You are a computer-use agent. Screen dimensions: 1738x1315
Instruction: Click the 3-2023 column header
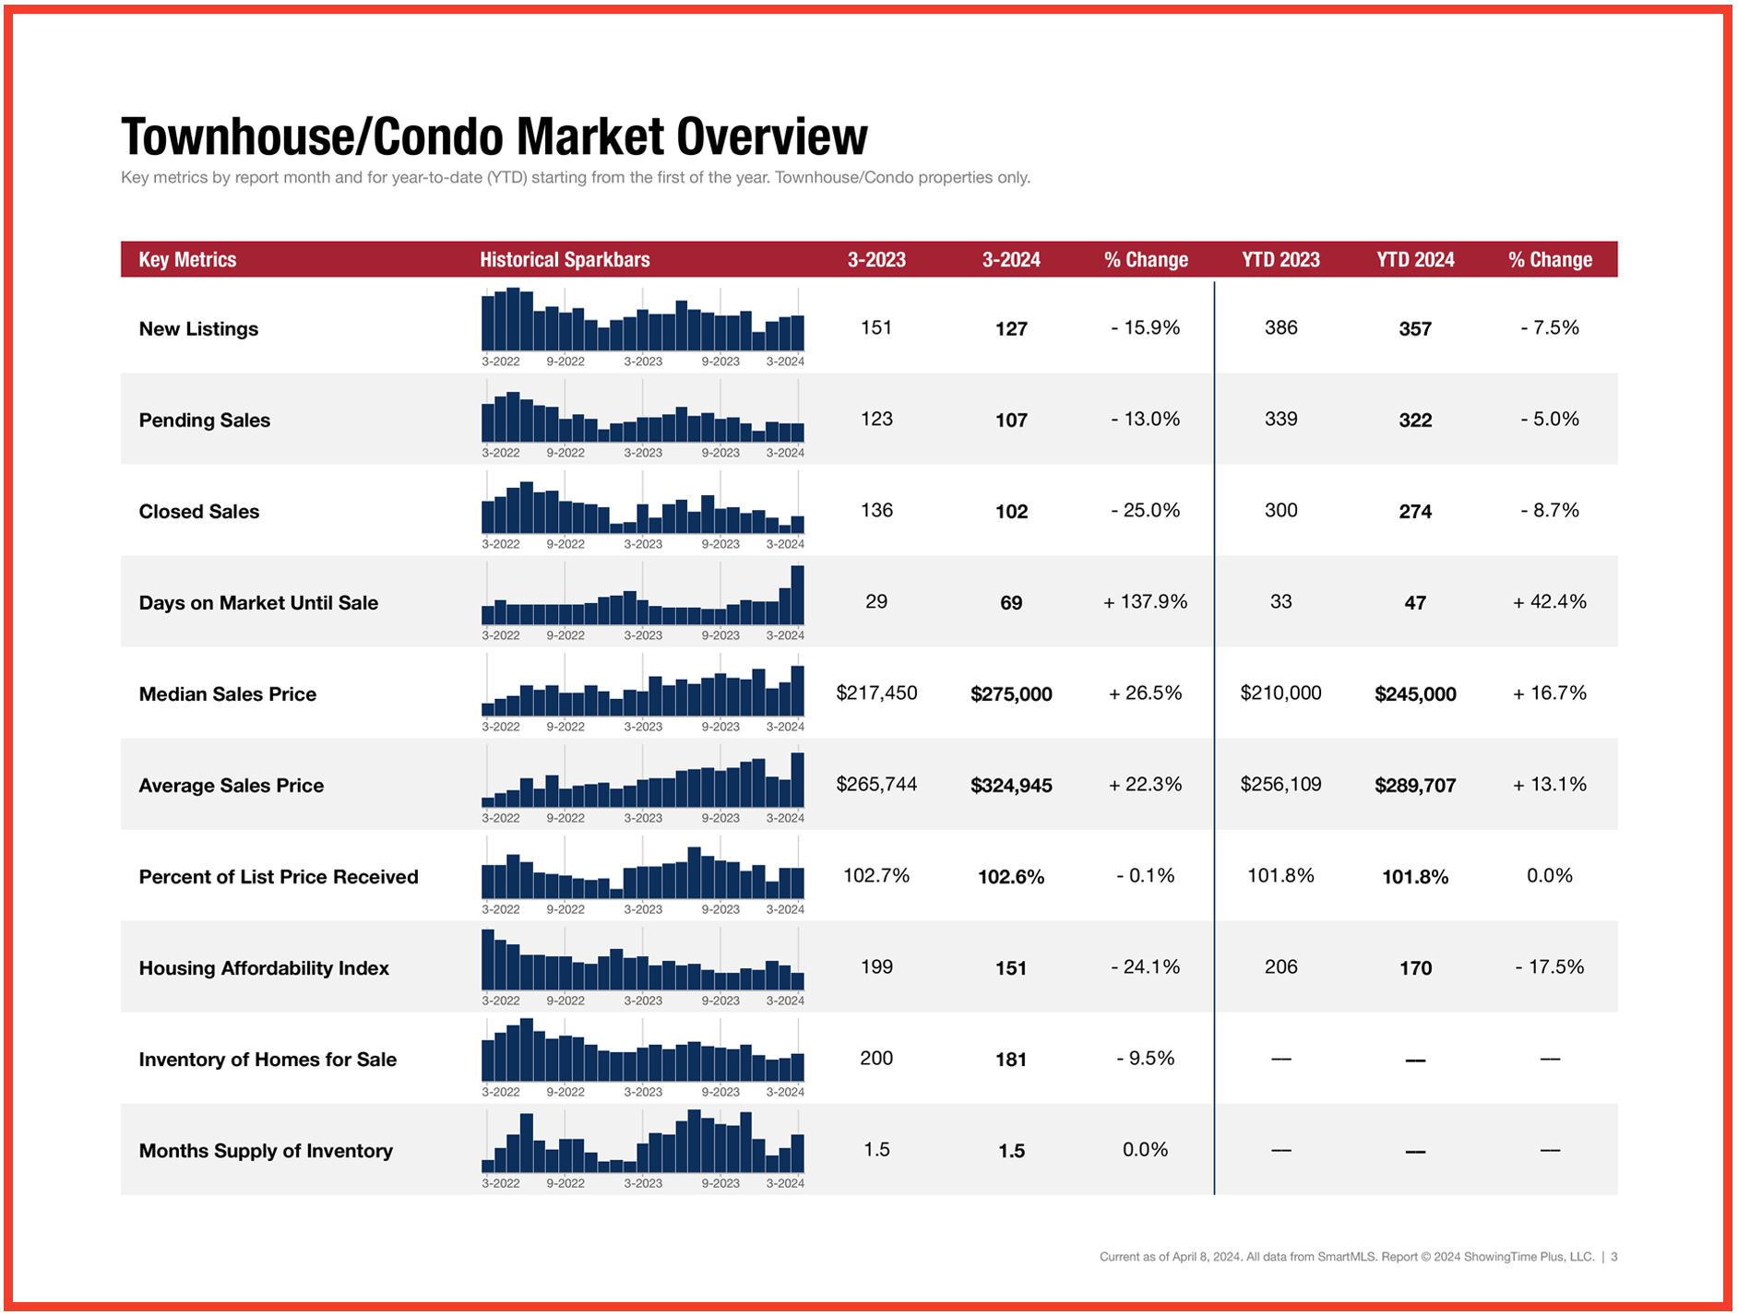876,259
